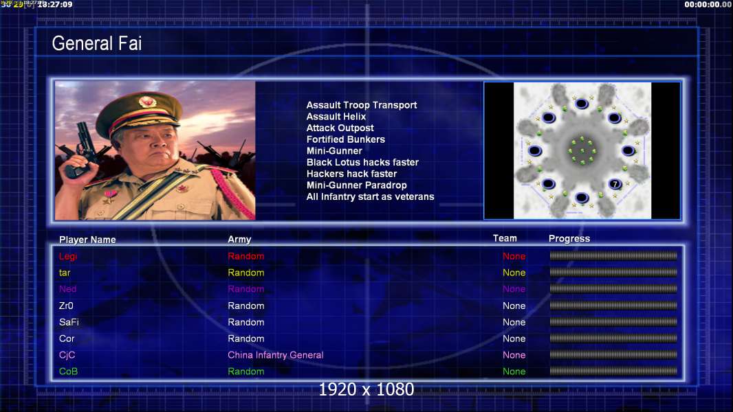Click the red "Random" army for Legi
Screen dimensions: 733x412
(246, 256)
